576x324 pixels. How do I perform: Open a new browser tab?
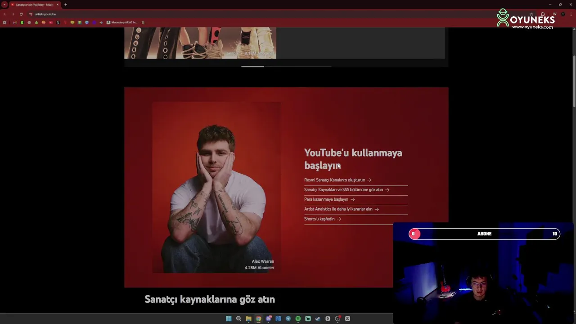(66, 4)
